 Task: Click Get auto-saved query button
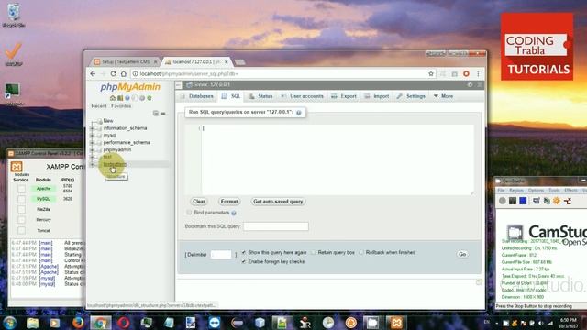[x=278, y=202]
